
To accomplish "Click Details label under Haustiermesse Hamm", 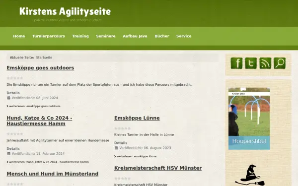I will pos(13,149).
